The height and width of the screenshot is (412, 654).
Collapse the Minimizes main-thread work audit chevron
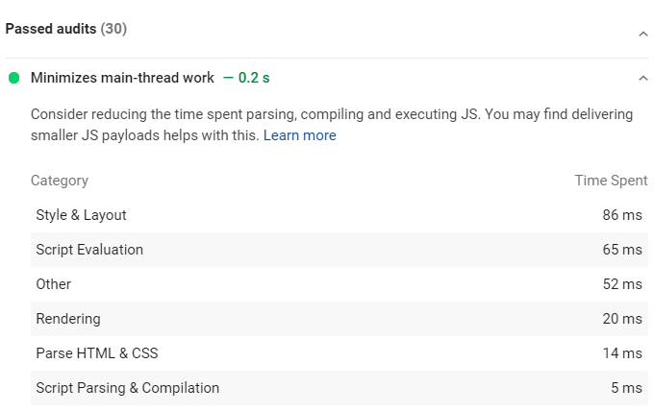coord(642,78)
